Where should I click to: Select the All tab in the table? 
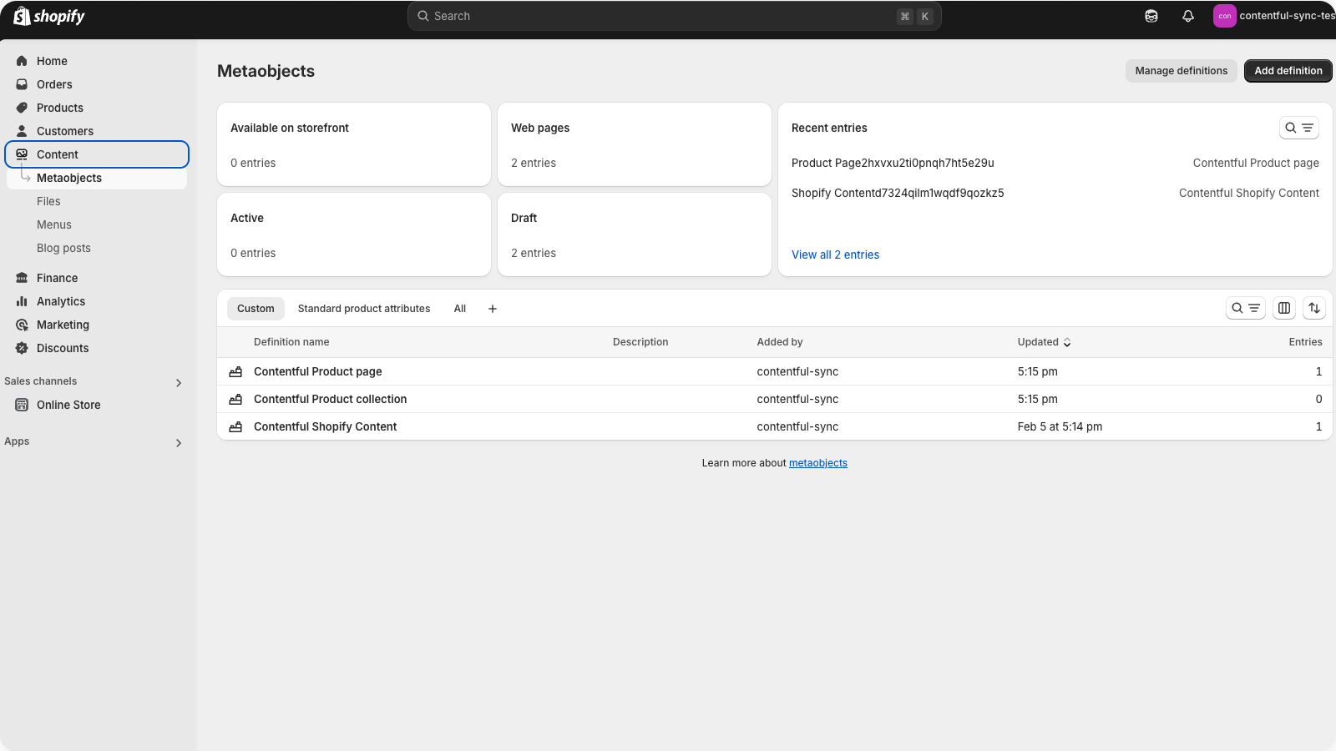[459, 308]
